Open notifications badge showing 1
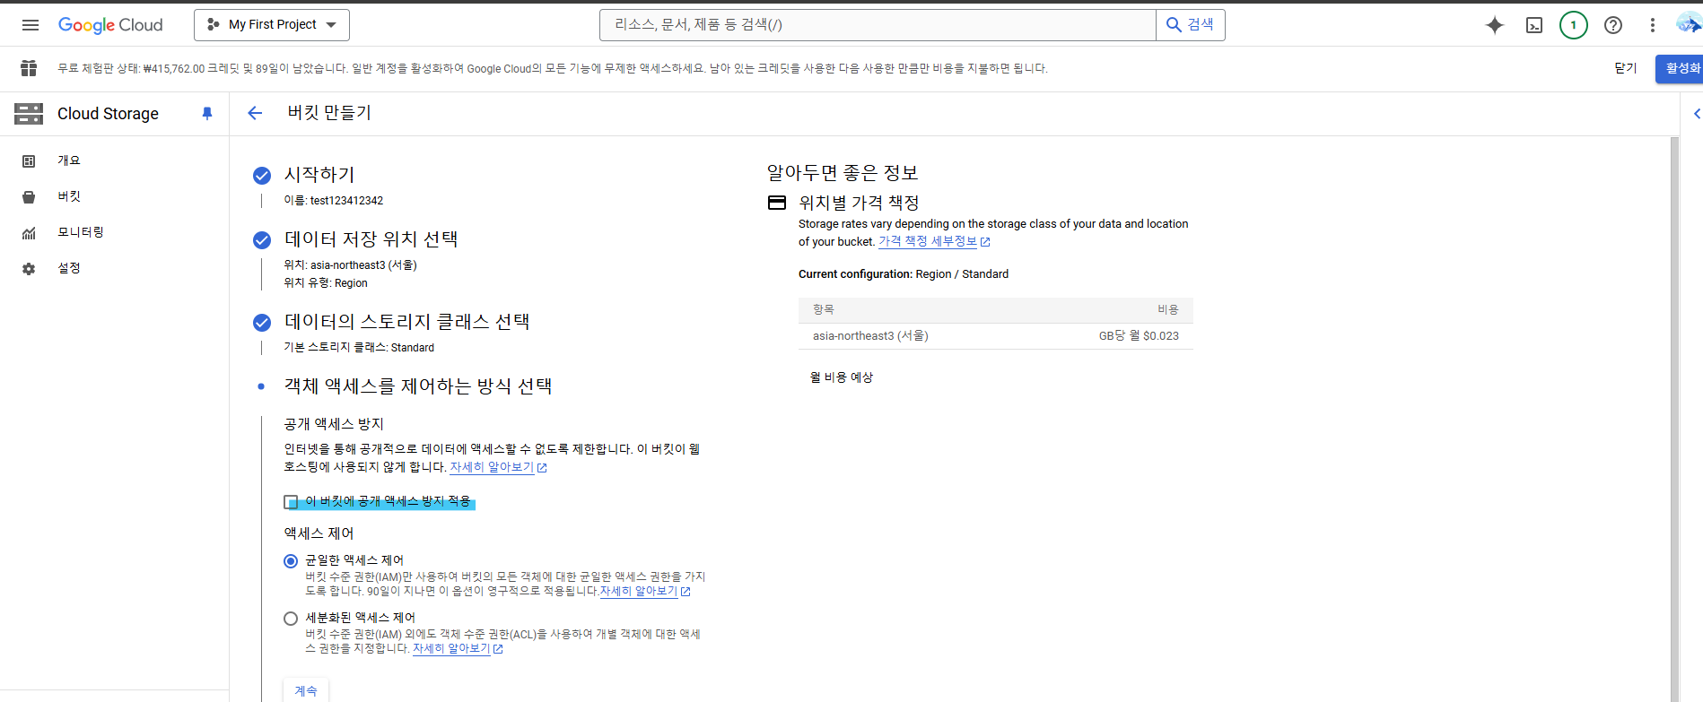The width and height of the screenshot is (1703, 702). tap(1574, 25)
